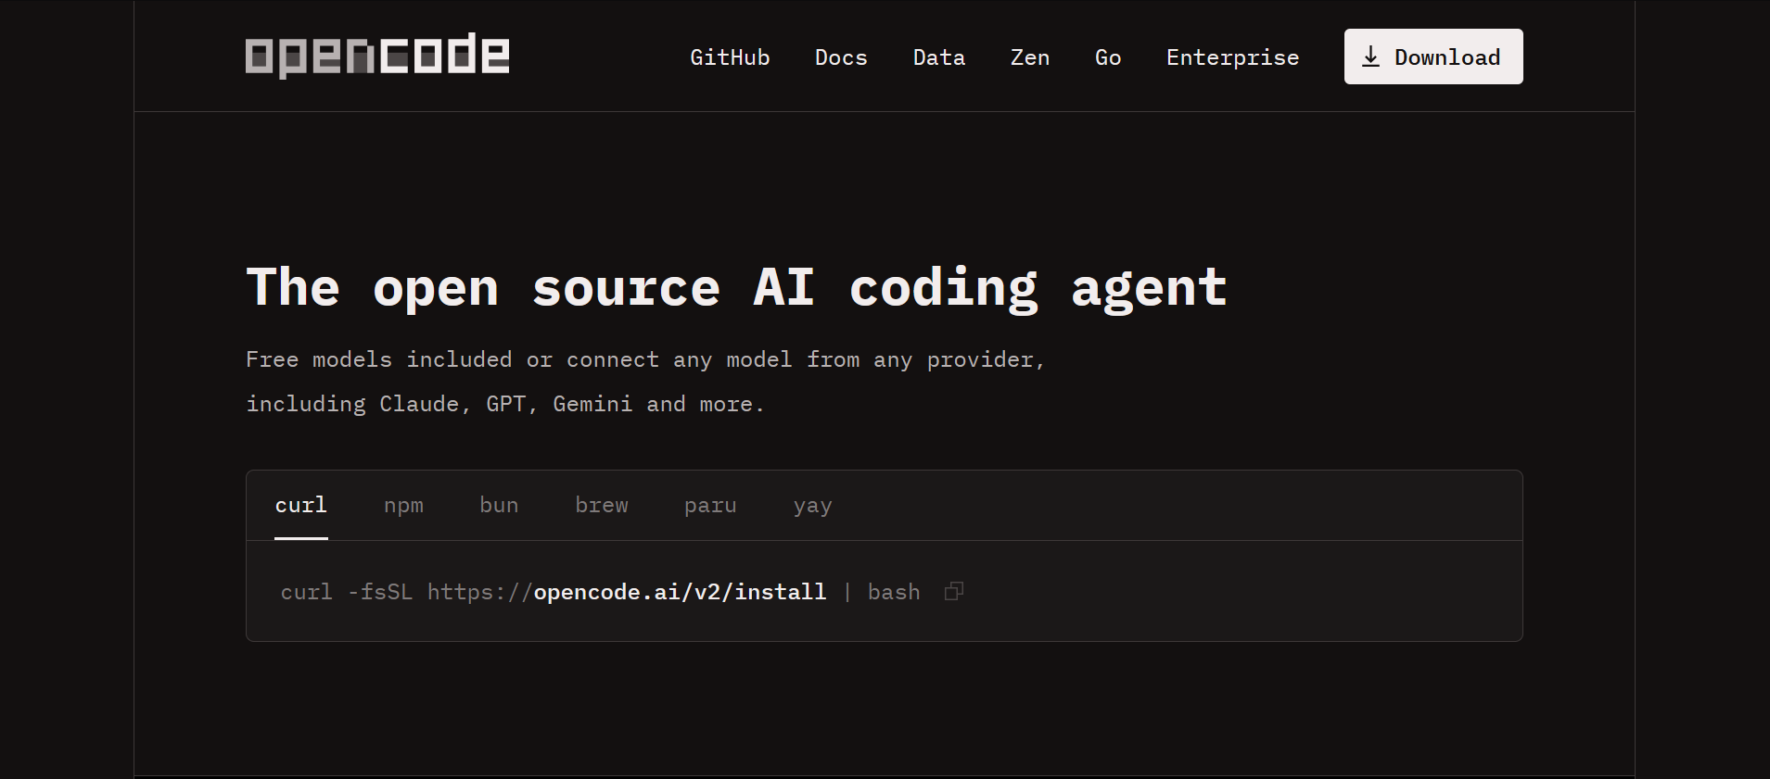This screenshot has height=779, width=1770.
Task: Click the heading 'The open source AI coding agent'
Action: [737, 288]
